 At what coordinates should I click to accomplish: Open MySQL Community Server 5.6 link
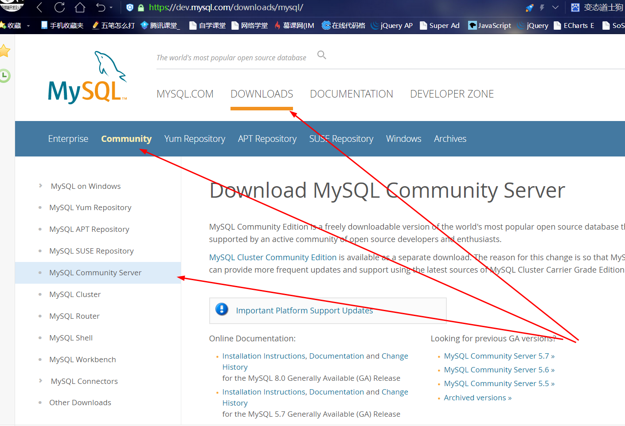pos(499,370)
